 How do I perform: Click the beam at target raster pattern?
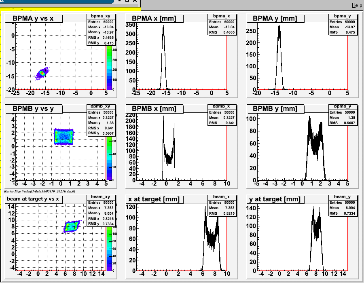pos(72,226)
